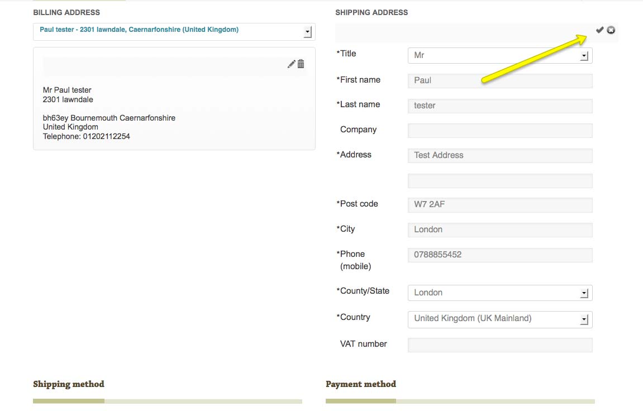Open the billing address selector dropdown
643x411 pixels.
307,32
